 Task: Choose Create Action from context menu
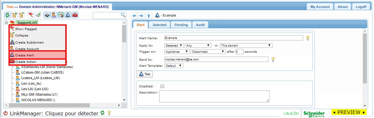(37, 62)
